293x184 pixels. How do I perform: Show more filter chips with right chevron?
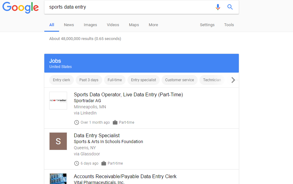(233, 80)
